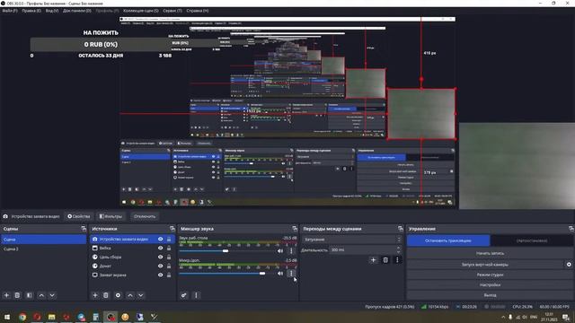Screen dimensions: 575x323
Task: Remove selected source using trash icon
Action: click(106, 295)
